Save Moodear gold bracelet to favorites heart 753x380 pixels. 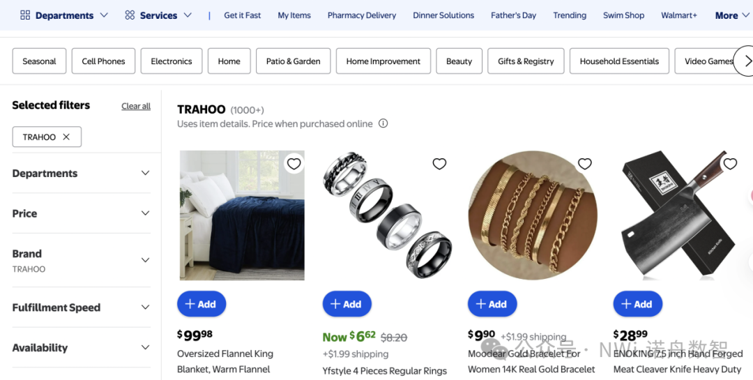(x=584, y=165)
